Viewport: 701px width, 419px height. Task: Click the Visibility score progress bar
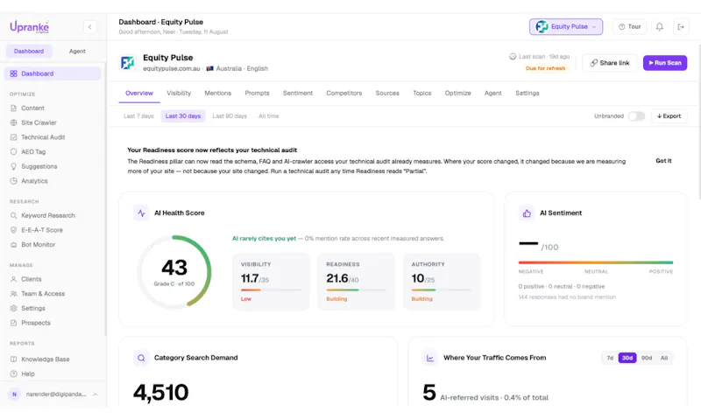(x=271, y=290)
